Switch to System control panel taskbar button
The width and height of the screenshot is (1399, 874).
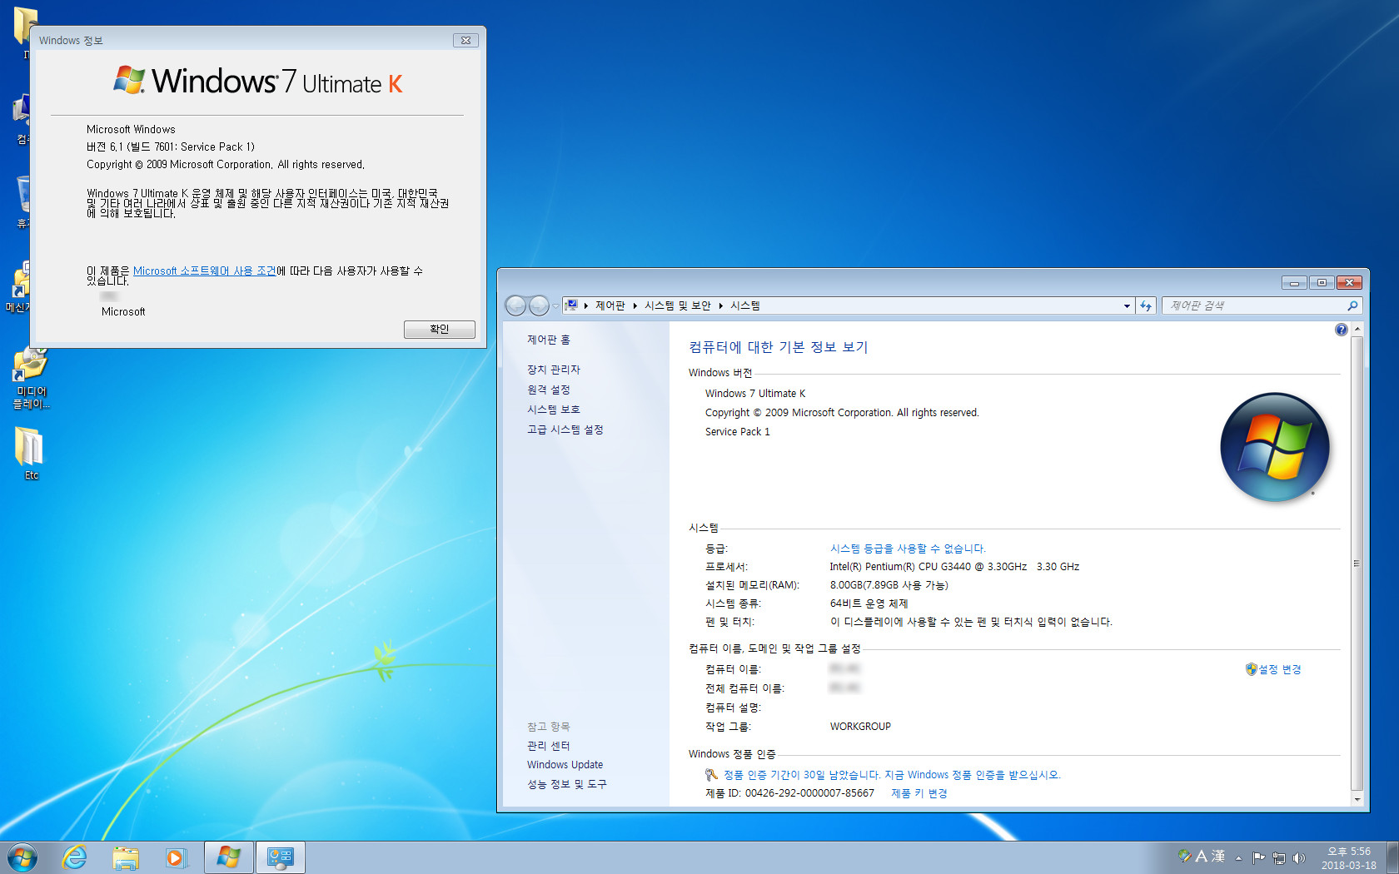(281, 857)
